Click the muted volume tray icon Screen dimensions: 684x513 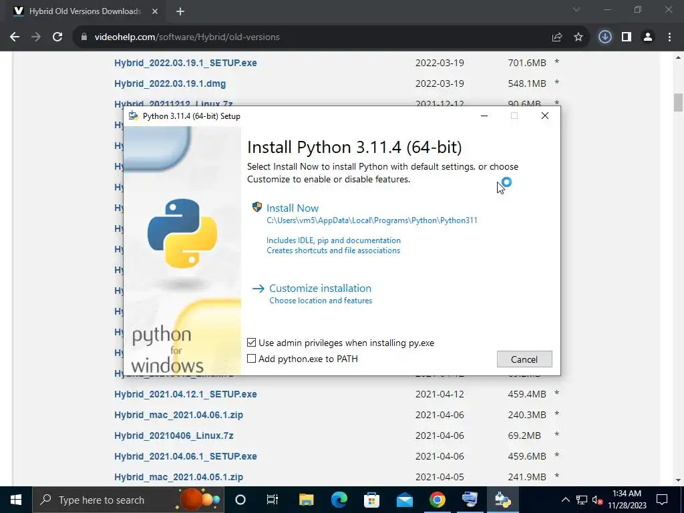tap(597, 500)
